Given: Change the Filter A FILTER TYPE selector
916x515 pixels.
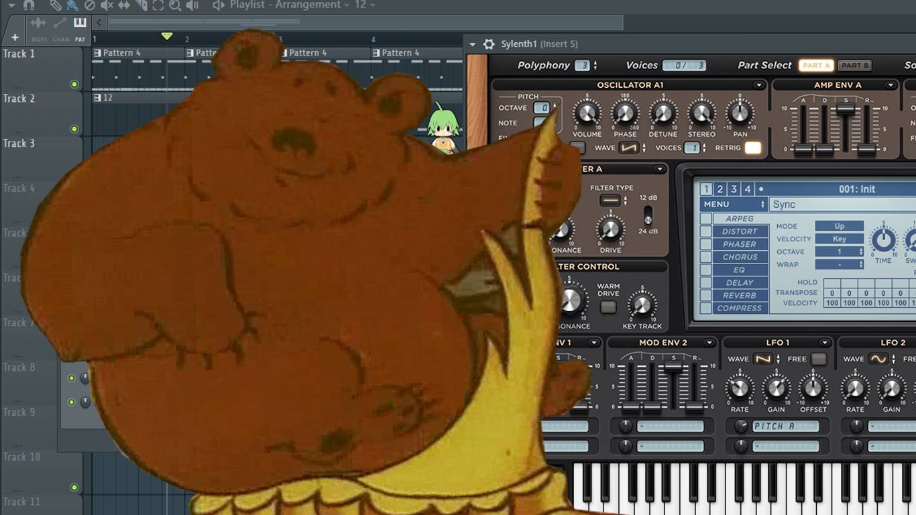Looking at the screenshot, I should click(610, 201).
